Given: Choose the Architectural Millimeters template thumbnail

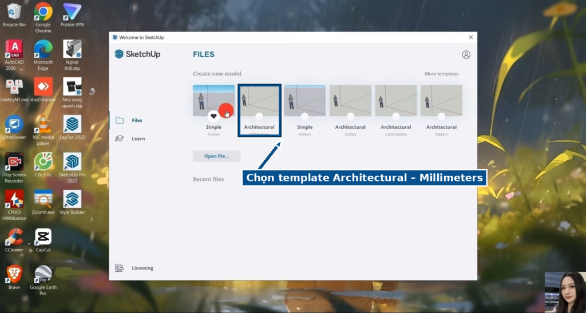Looking at the screenshot, I should [259, 101].
